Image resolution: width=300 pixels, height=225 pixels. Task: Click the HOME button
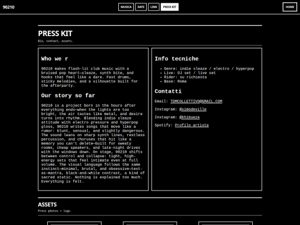[x=290, y=7]
